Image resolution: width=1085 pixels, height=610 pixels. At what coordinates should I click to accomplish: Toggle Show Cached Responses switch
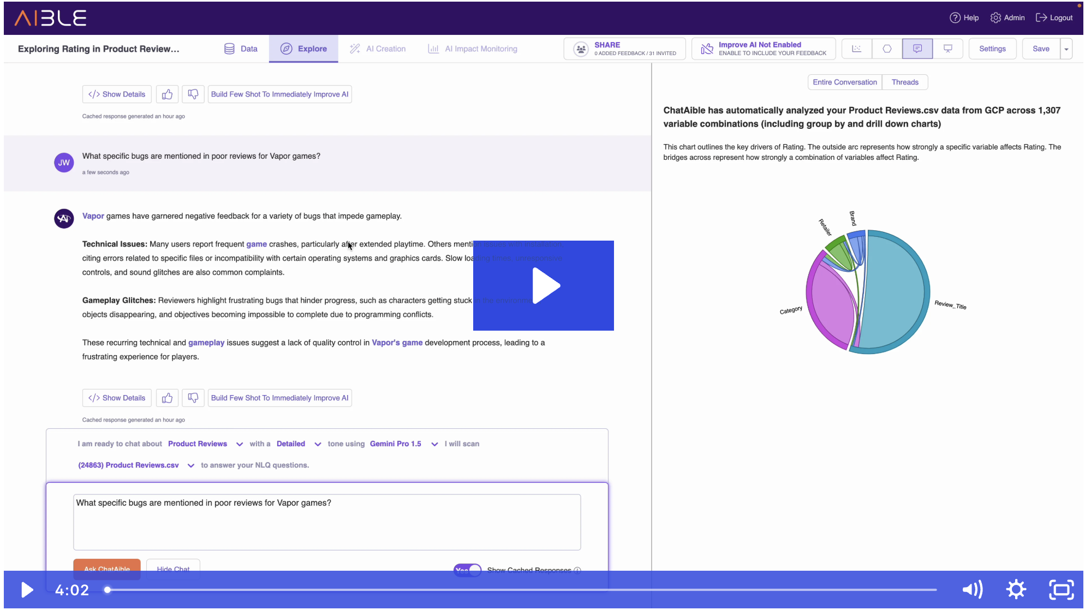tap(468, 570)
